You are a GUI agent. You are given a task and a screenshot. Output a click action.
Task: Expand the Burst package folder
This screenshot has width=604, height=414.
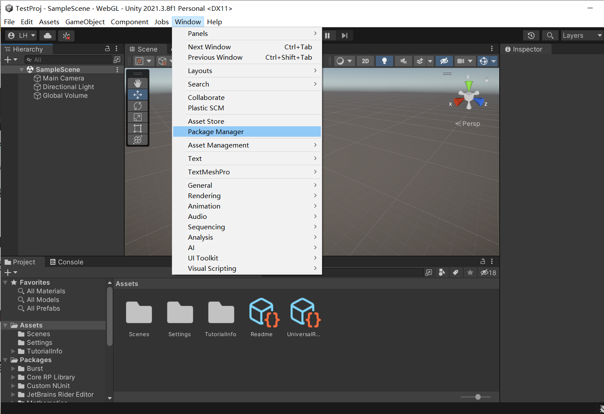coord(13,369)
